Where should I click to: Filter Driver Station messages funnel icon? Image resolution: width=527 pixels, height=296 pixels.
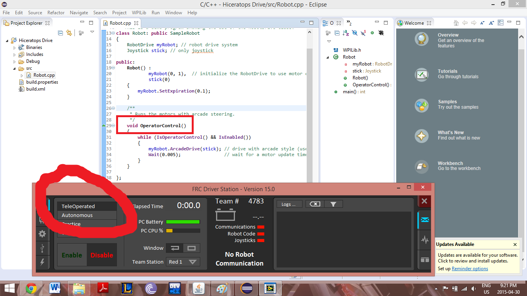click(333, 204)
